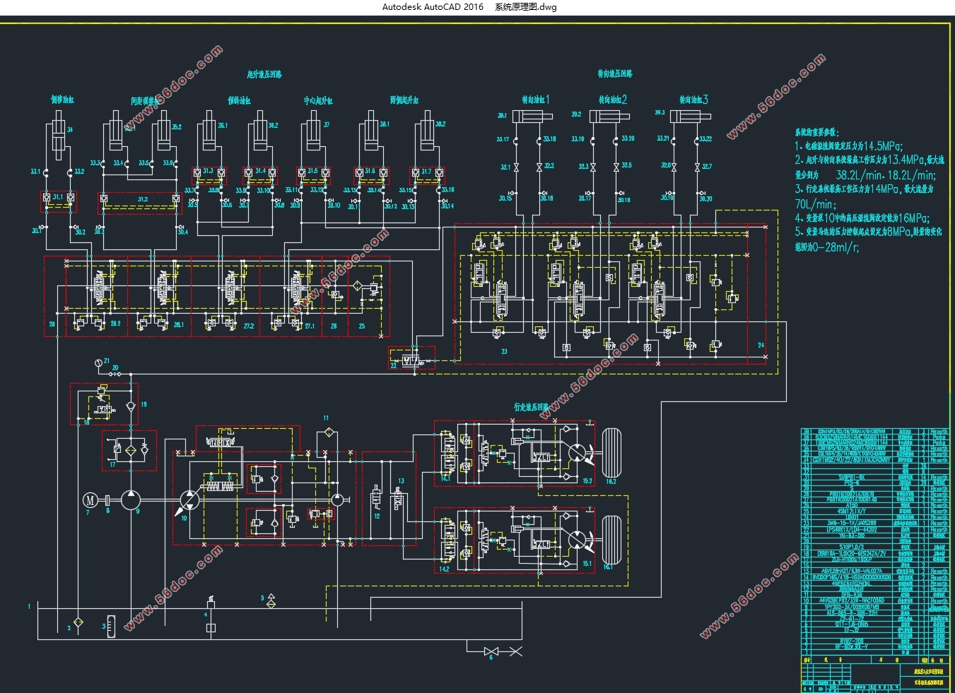Click the number 25 label
The width and height of the screenshot is (955, 693).
pyautogui.click(x=362, y=326)
